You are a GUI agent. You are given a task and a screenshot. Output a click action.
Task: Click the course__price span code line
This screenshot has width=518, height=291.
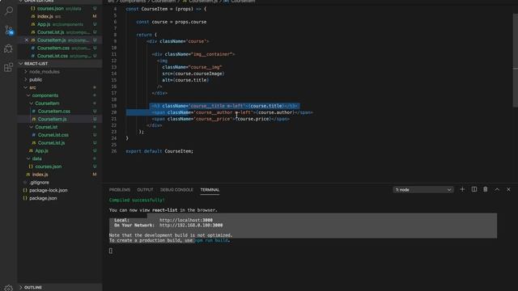coord(221,119)
